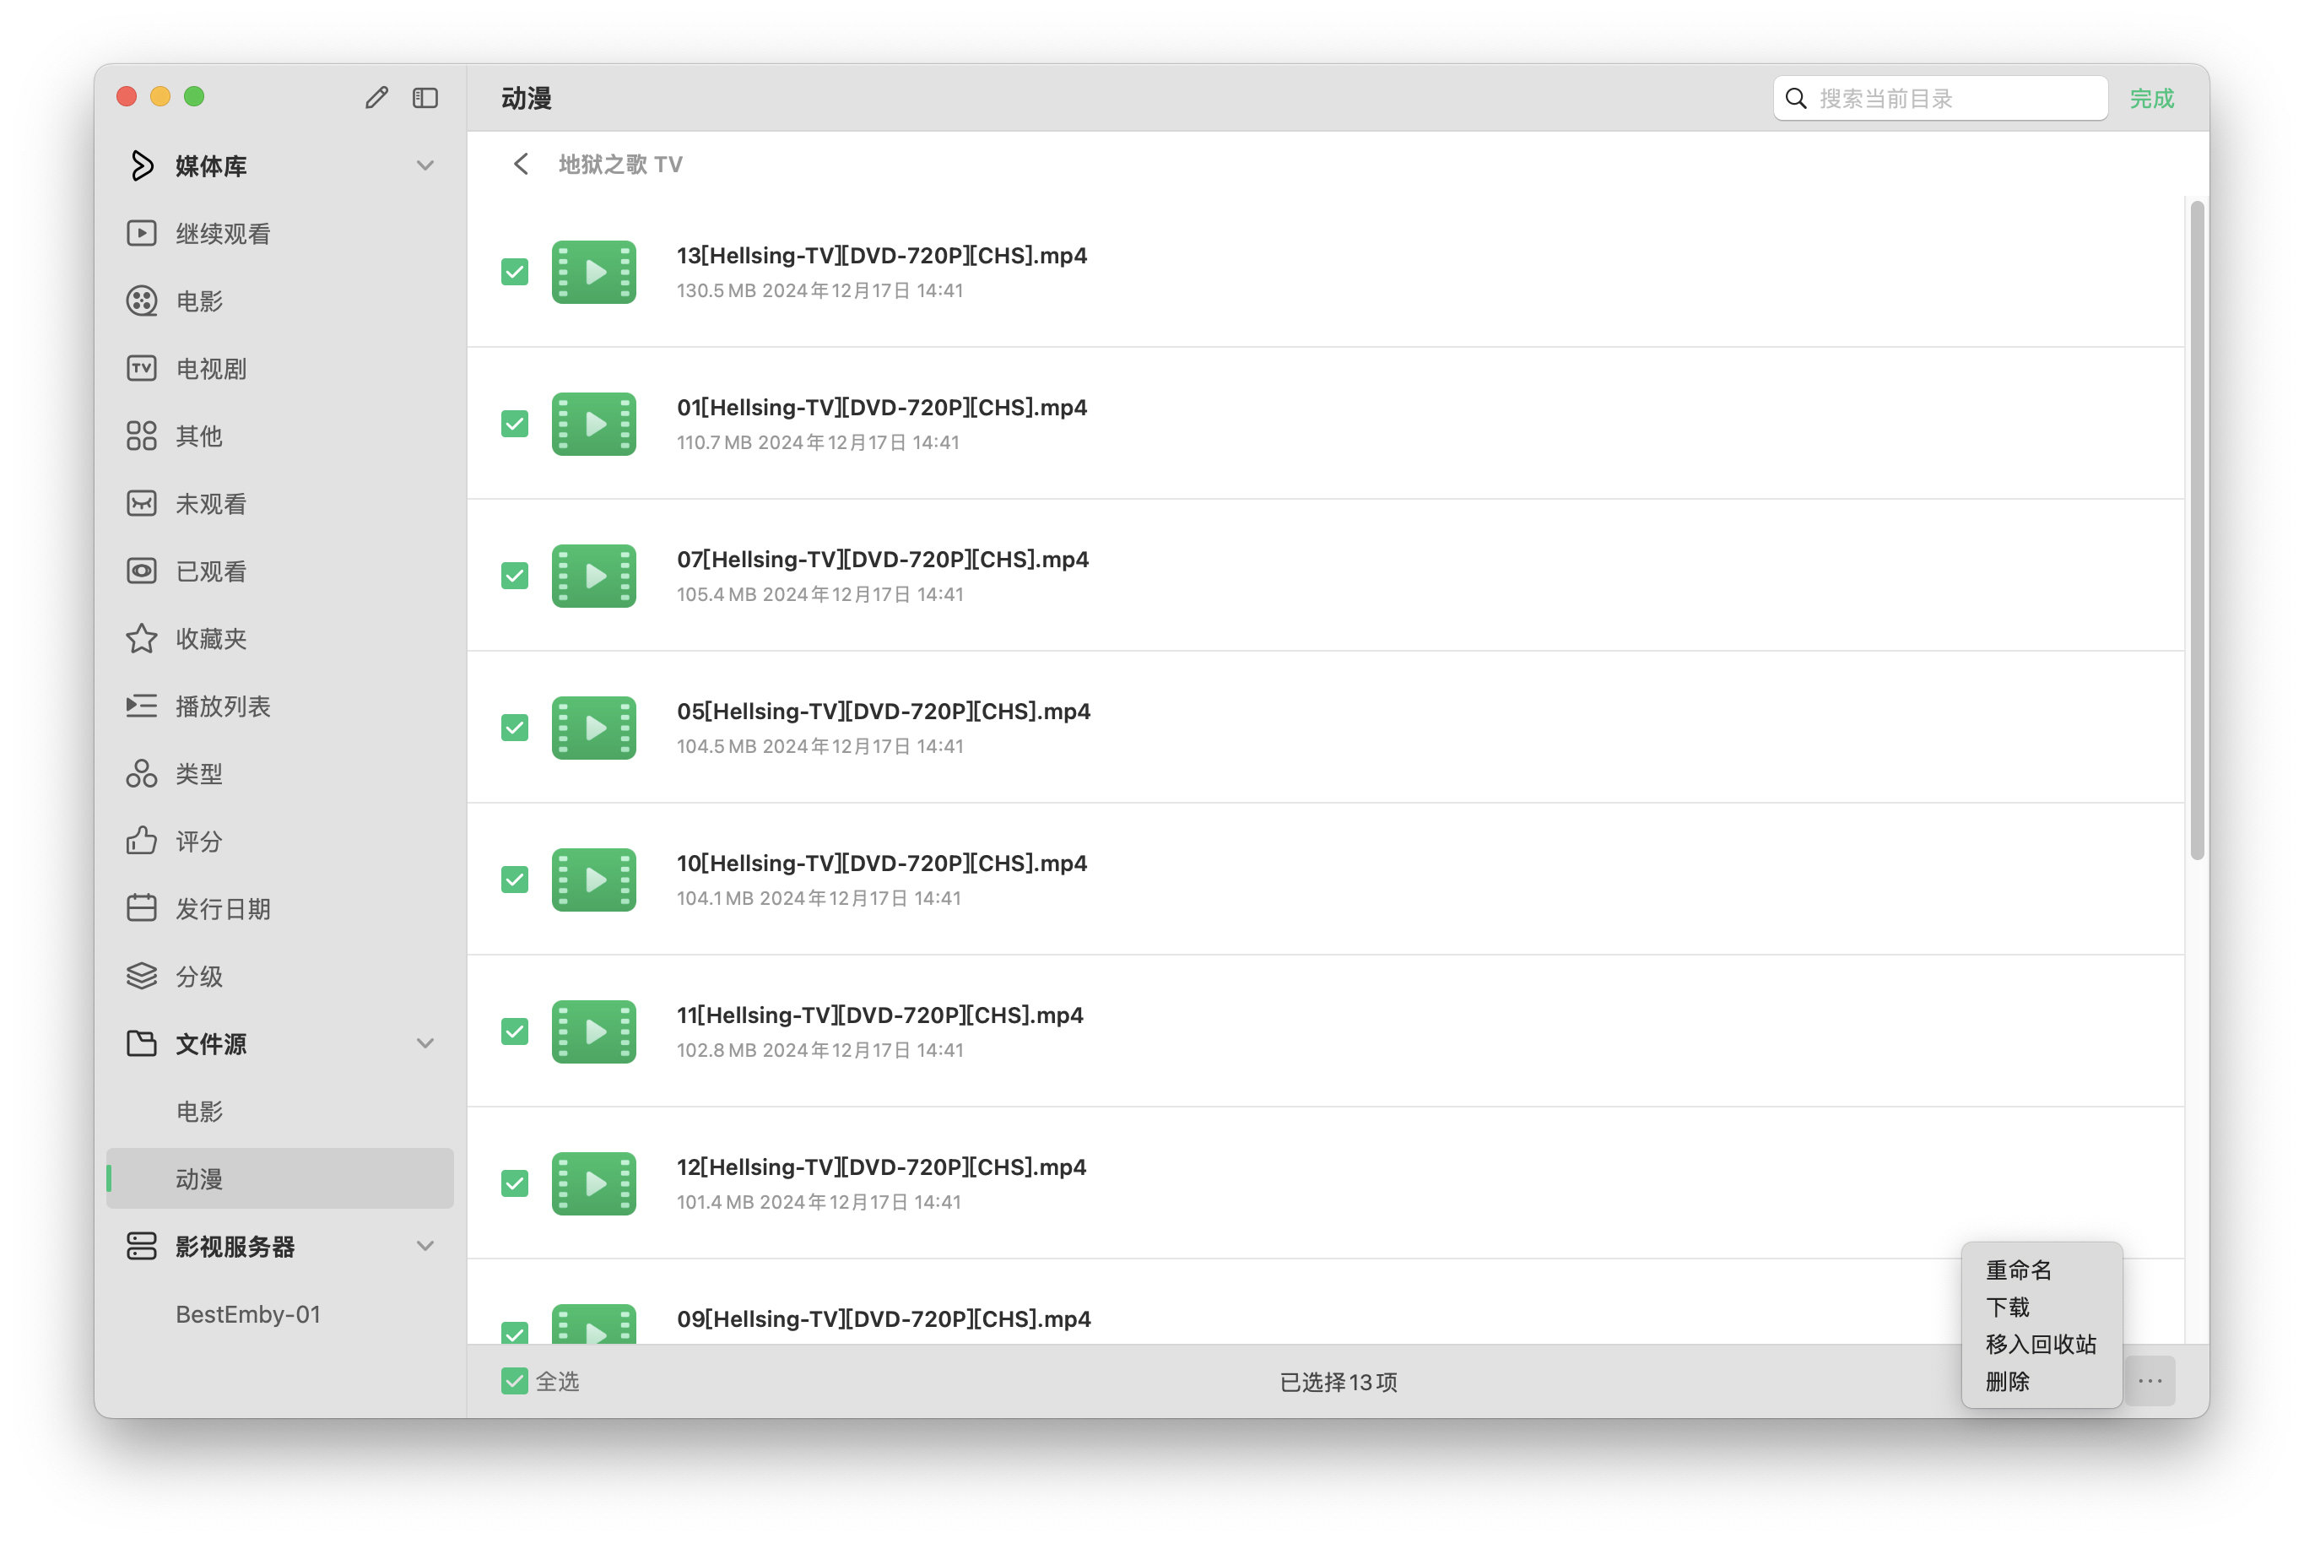
Task: Click the 完成 button
Action: (2151, 99)
